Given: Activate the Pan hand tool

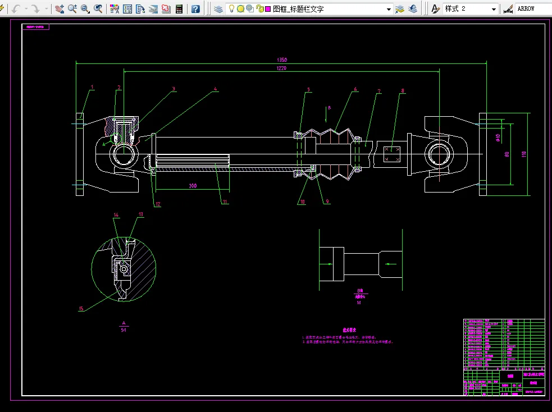Looking at the screenshot, I should [60, 9].
